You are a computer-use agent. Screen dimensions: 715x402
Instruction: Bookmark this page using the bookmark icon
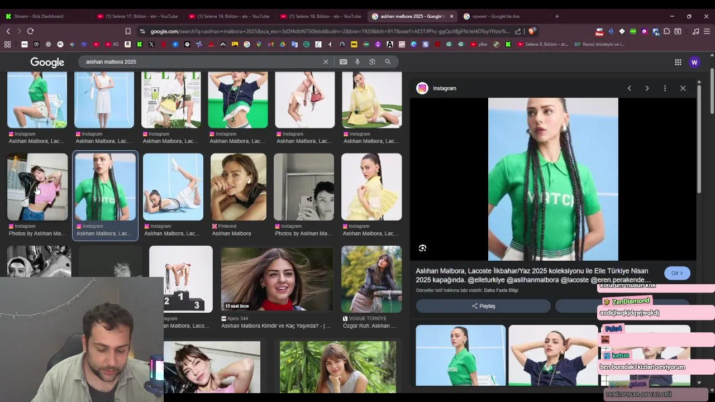(128, 31)
